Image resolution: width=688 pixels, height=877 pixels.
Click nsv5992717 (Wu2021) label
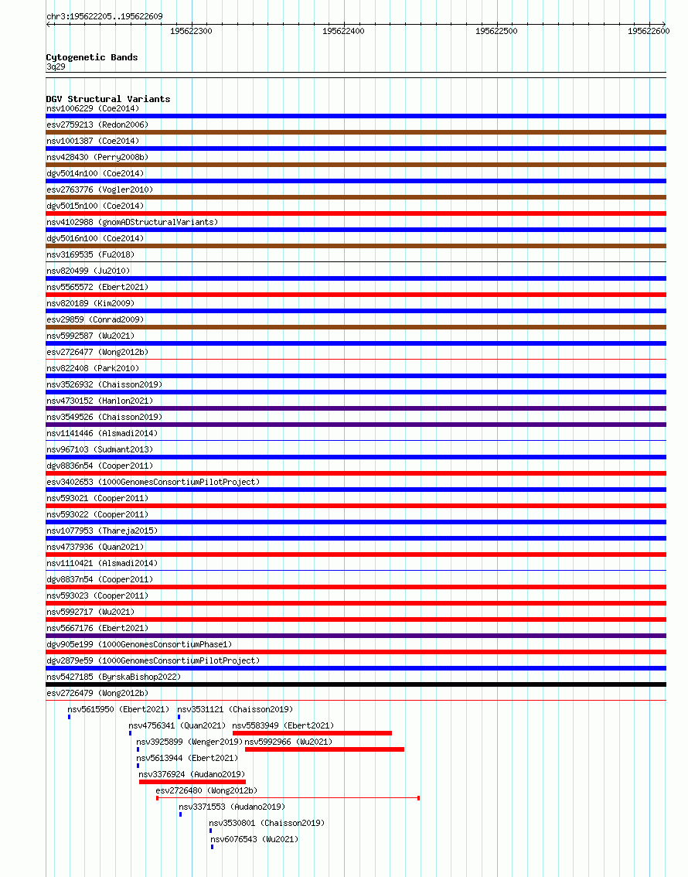click(x=90, y=611)
